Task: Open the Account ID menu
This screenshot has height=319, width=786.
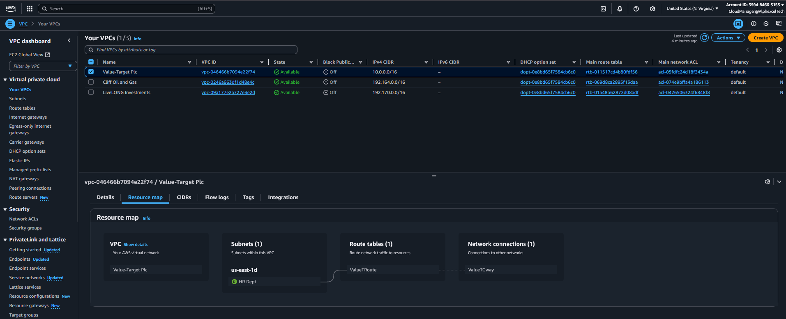Action: click(755, 5)
